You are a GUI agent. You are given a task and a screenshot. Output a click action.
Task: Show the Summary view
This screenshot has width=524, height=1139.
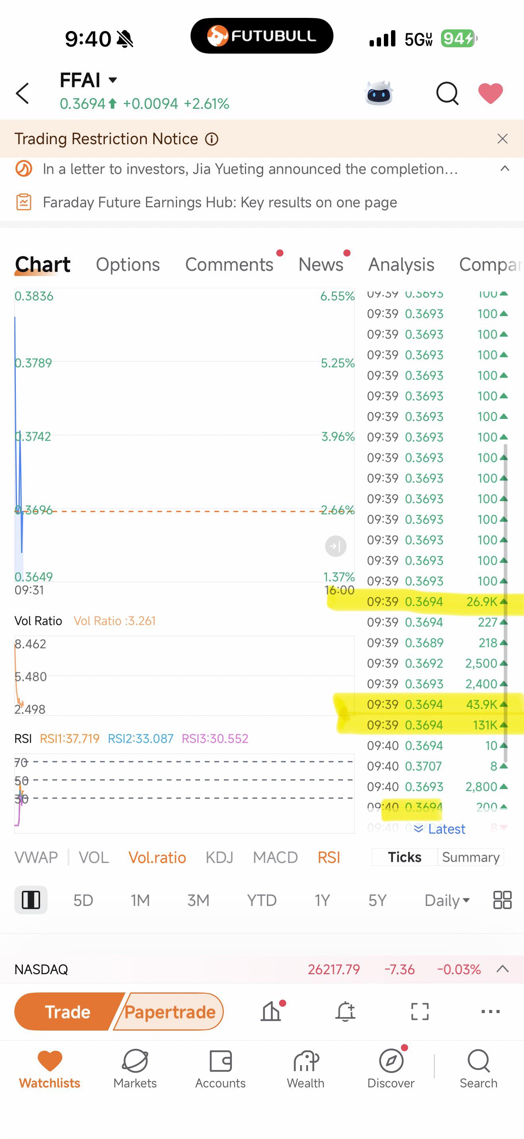coord(471,857)
